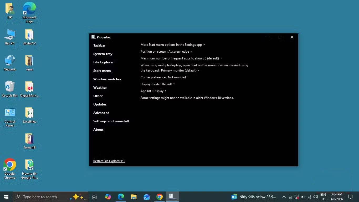359x202 pixels.
Task: Open Outlook from the taskbar
Action: pyautogui.click(x=146, y=197)
